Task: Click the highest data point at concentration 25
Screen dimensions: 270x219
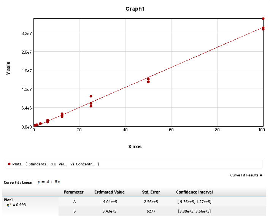Action: click(91, 97)
